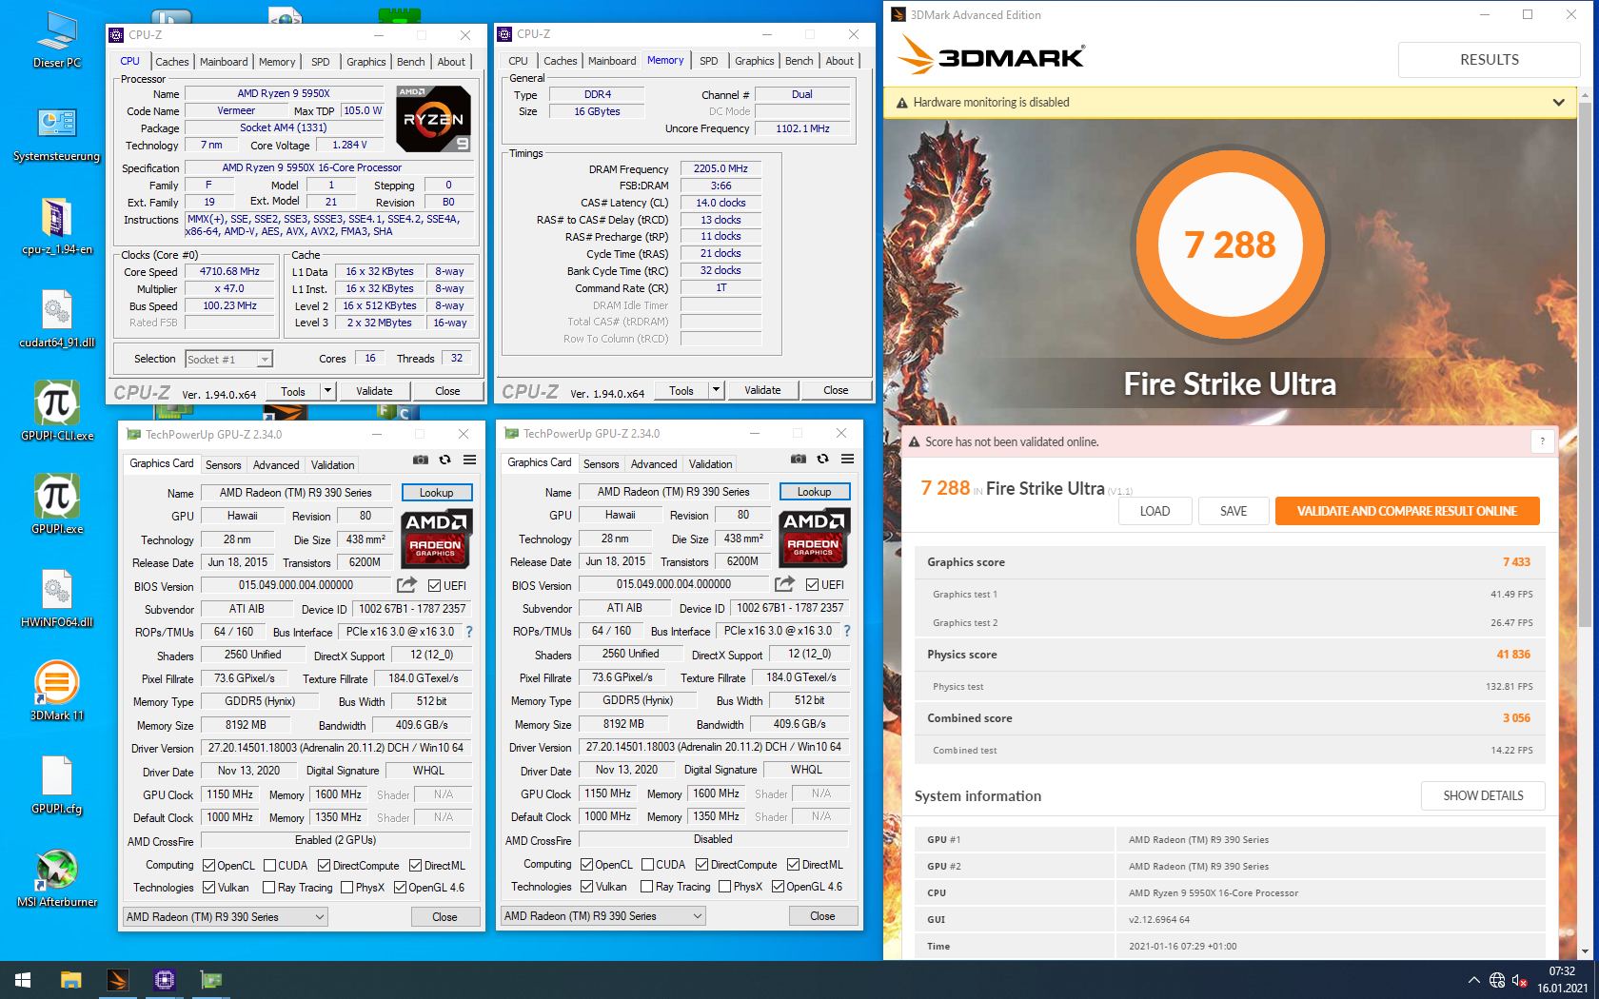
Task: Open network tray icon
Action: coord(1497,980)
